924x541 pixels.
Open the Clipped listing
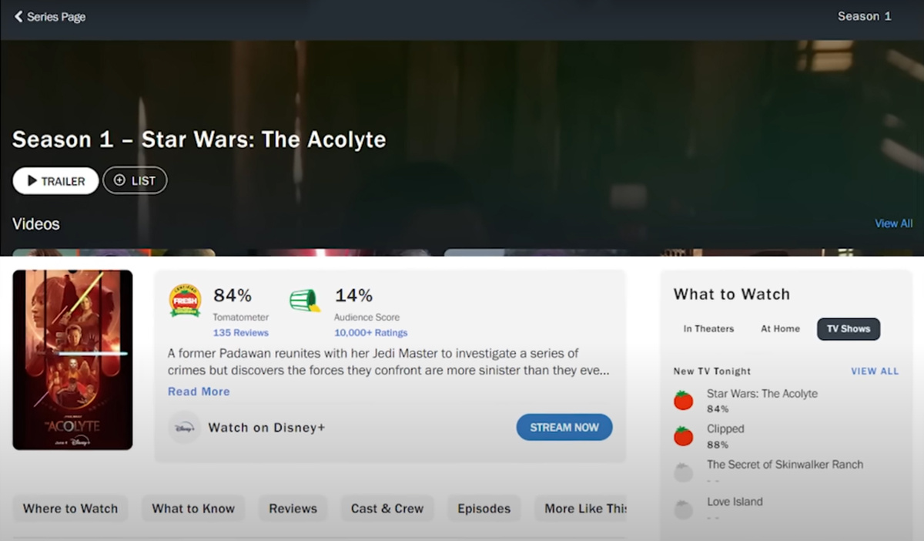click(x=725, y=429)
